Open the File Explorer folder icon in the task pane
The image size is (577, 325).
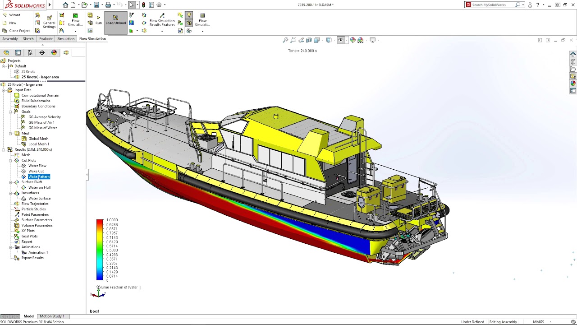click(x=573, y=69)
